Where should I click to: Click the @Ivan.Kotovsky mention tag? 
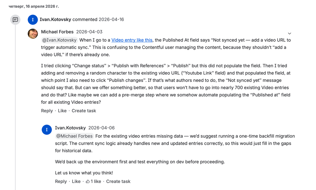pos(59,40)
